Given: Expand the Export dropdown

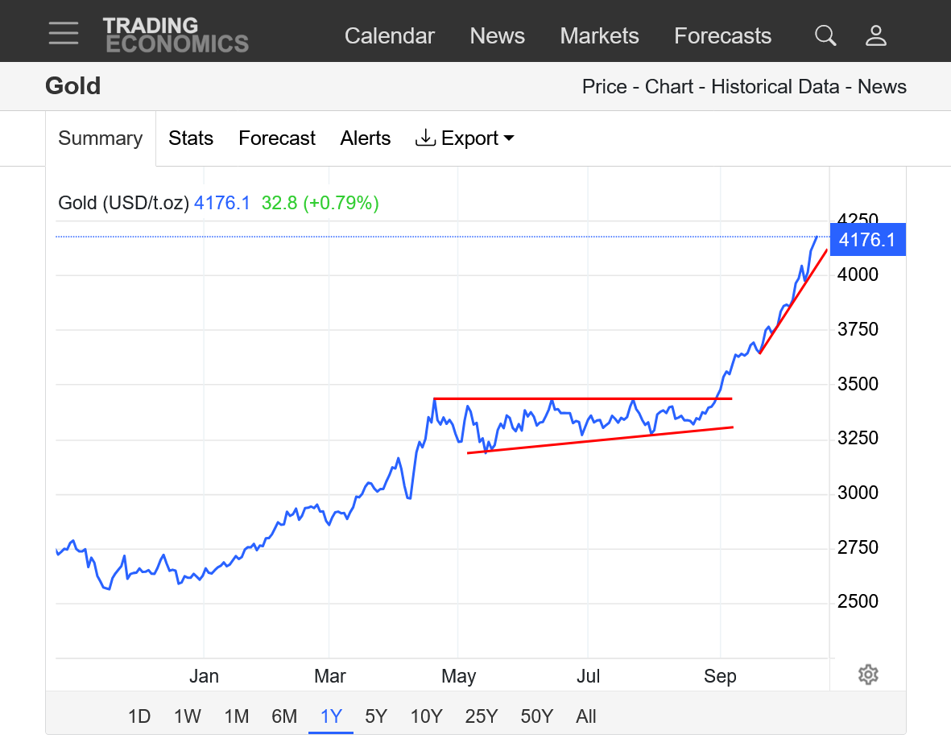Looking at the screenshot, I should coord(465,138).
